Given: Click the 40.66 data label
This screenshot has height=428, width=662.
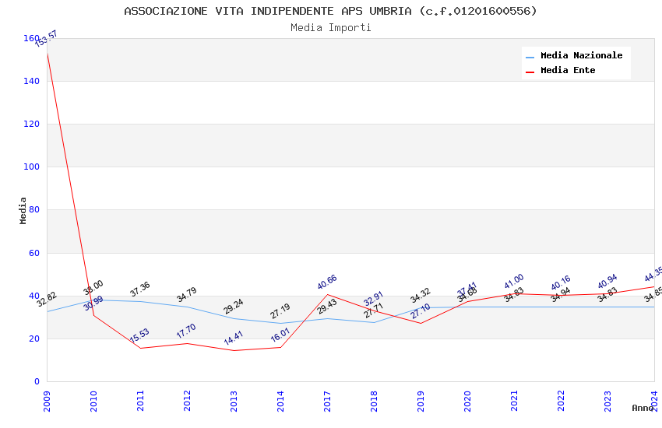Looking at the screenshot, I should tap(327, 282).
